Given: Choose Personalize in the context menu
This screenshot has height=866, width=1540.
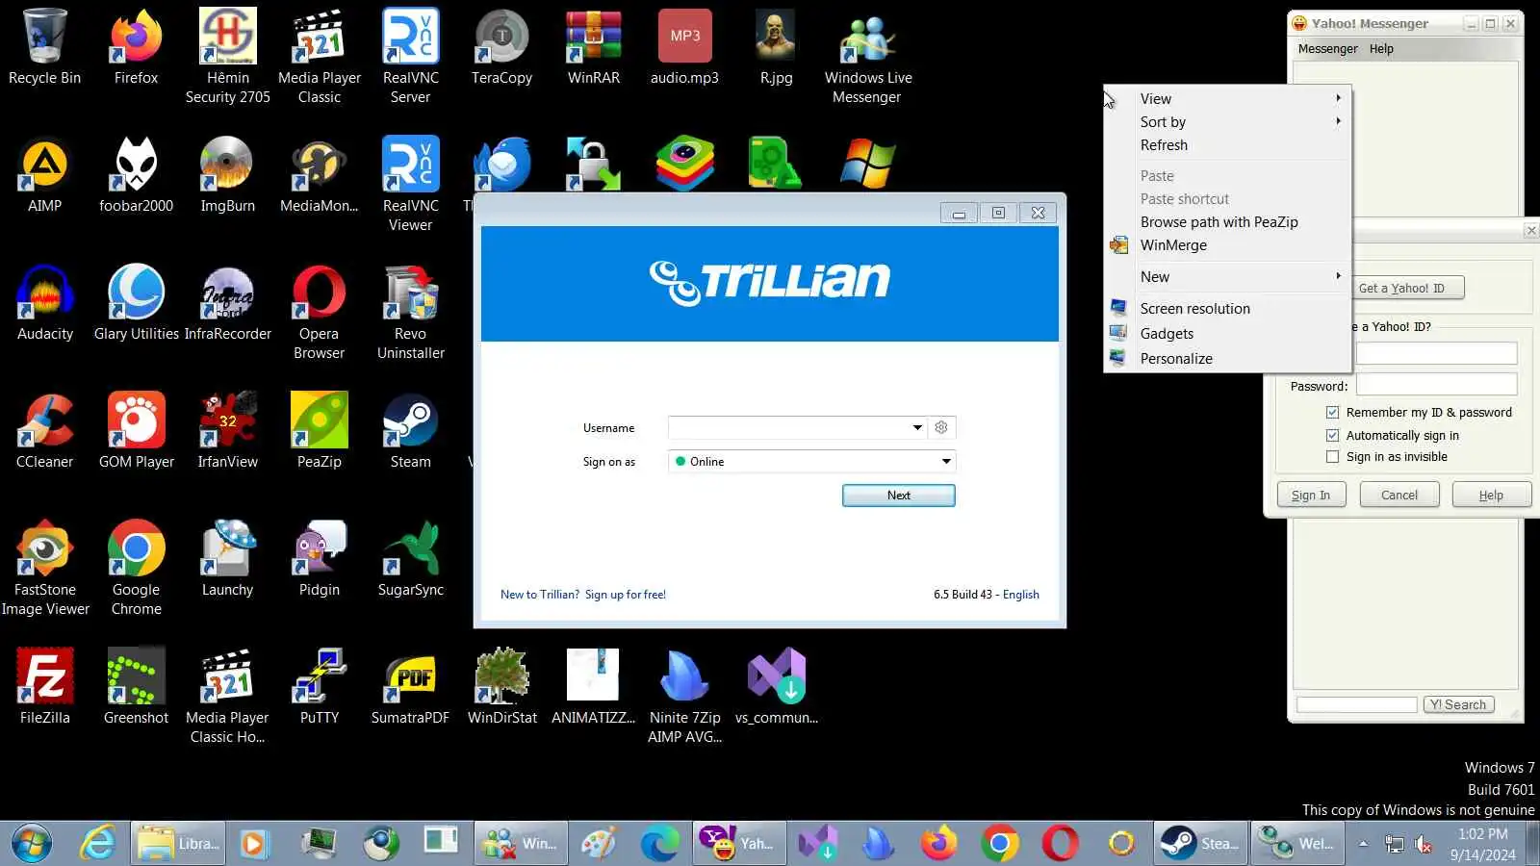Looking at the screenshot, I should pos(1227,358).
